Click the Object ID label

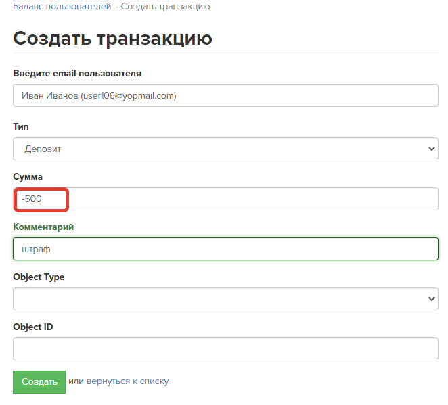33,327
